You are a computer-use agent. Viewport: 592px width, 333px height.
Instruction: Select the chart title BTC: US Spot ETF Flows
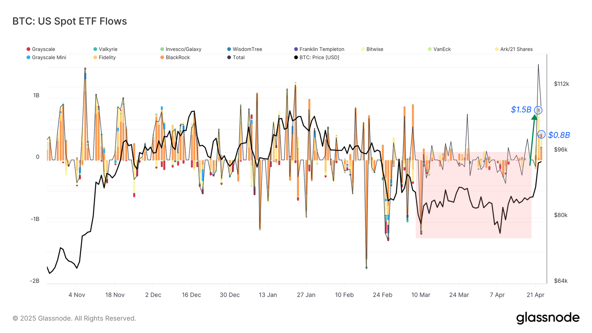tap(69, 21)
